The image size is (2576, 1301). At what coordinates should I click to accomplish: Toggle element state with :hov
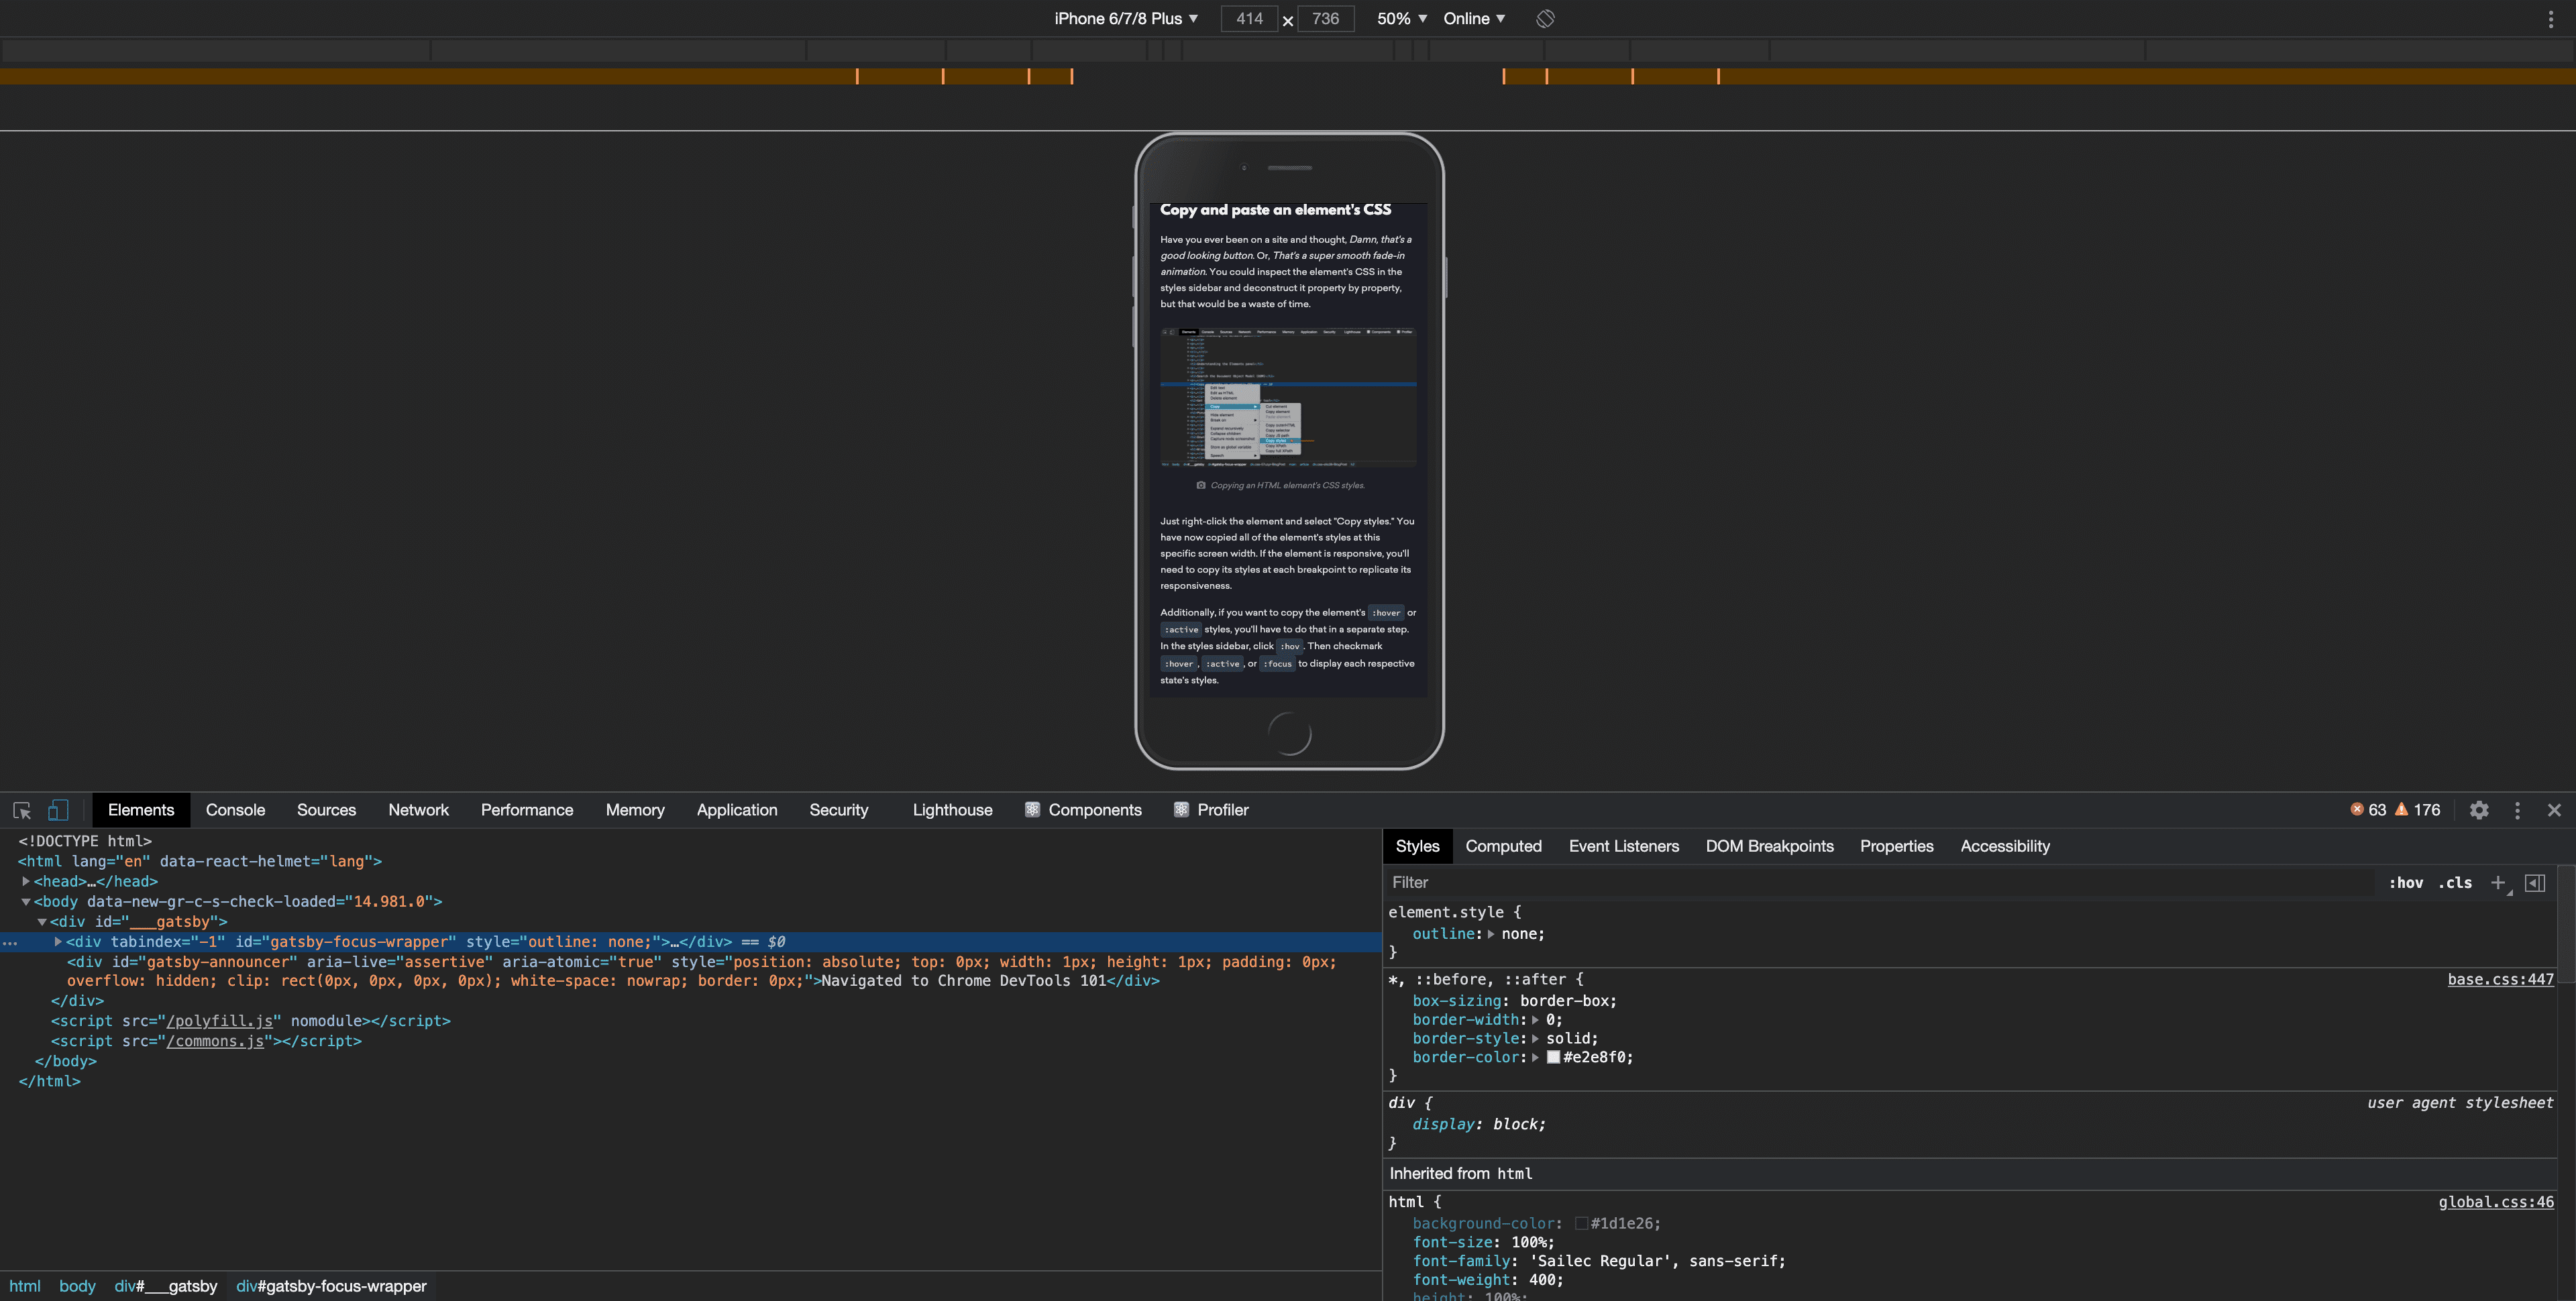(2406, 883)
